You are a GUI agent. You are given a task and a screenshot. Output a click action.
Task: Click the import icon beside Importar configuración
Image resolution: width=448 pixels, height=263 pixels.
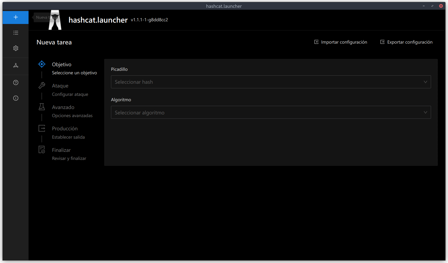[x=317, y=42]
